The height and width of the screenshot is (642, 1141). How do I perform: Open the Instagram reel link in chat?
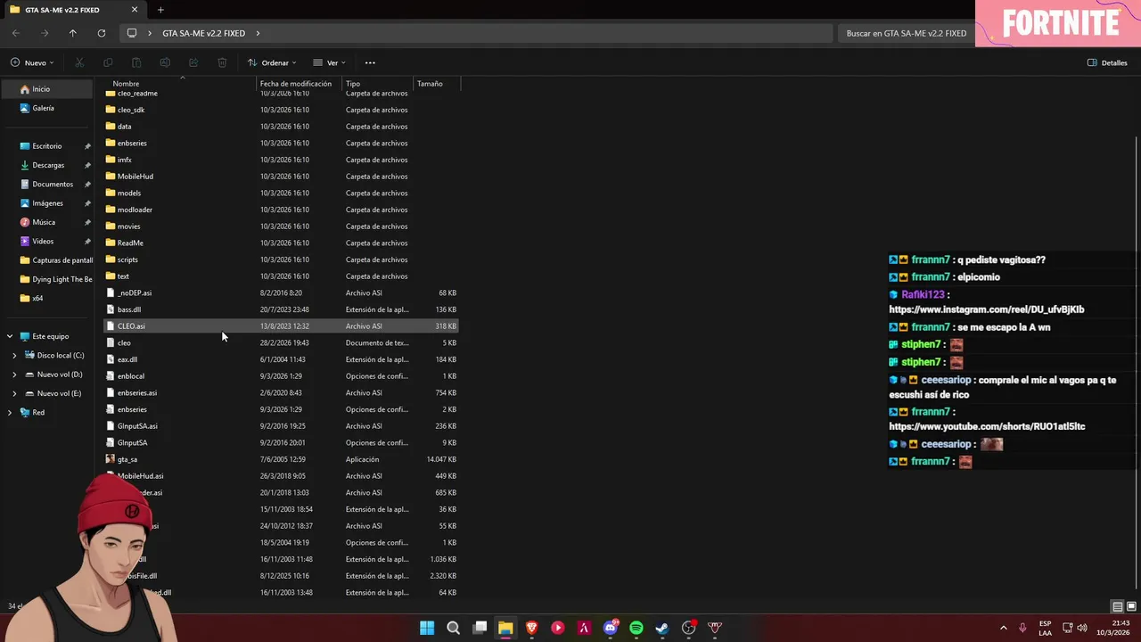click(x=987, y=309)
